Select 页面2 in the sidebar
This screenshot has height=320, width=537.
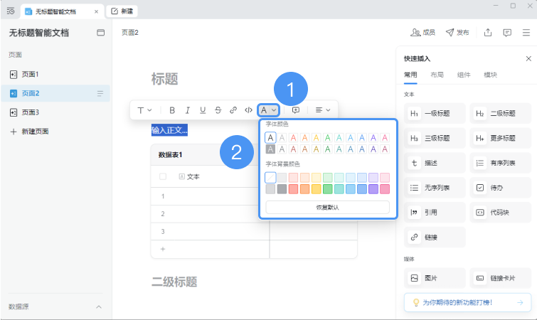point(55,93)
